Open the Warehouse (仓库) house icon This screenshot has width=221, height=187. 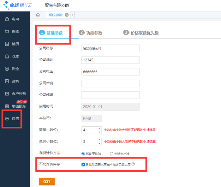pyautogui.click(x=7, y=57)
